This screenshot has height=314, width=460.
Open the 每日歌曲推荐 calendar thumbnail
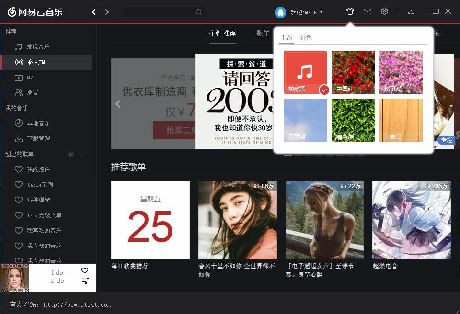[x=150, y=220]
